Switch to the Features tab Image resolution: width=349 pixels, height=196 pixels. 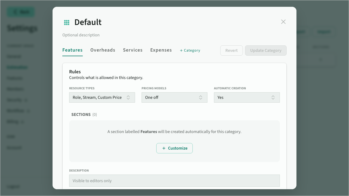(72, 50)
